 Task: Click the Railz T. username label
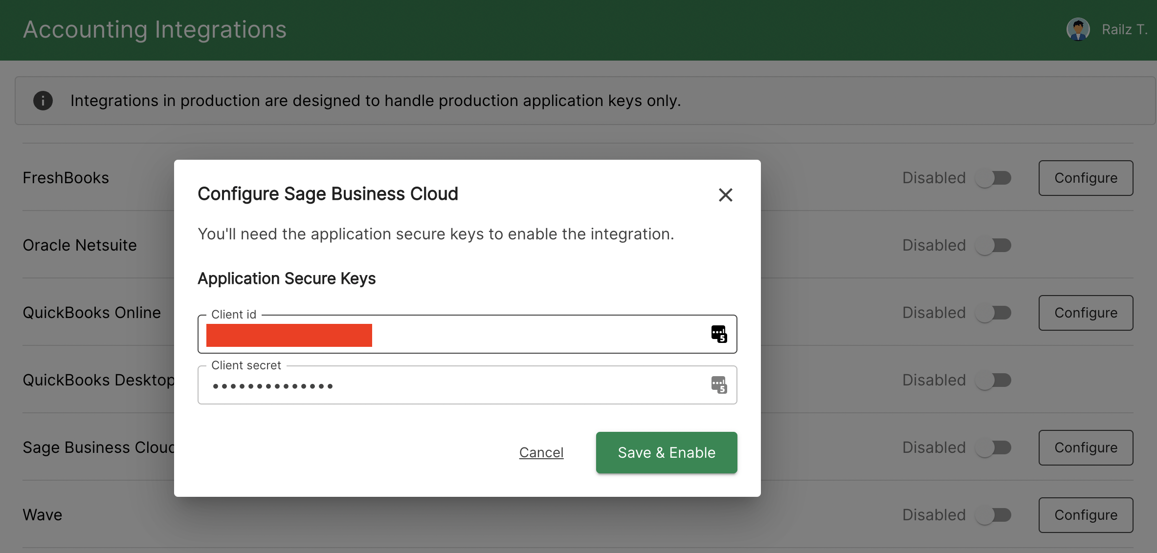pyautogui.click(x=1124, y=29)
